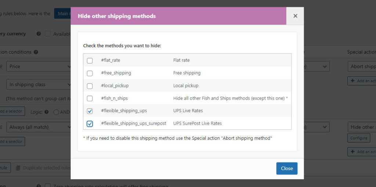Click the blue Close button
The image size is (376, 187).
point(287,168)
